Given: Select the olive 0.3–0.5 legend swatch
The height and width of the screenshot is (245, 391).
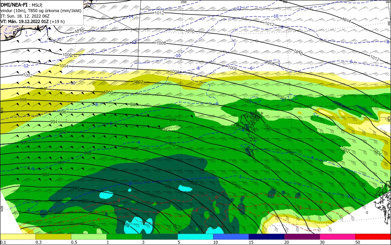Looking at the screenshot, I should 53,237.
